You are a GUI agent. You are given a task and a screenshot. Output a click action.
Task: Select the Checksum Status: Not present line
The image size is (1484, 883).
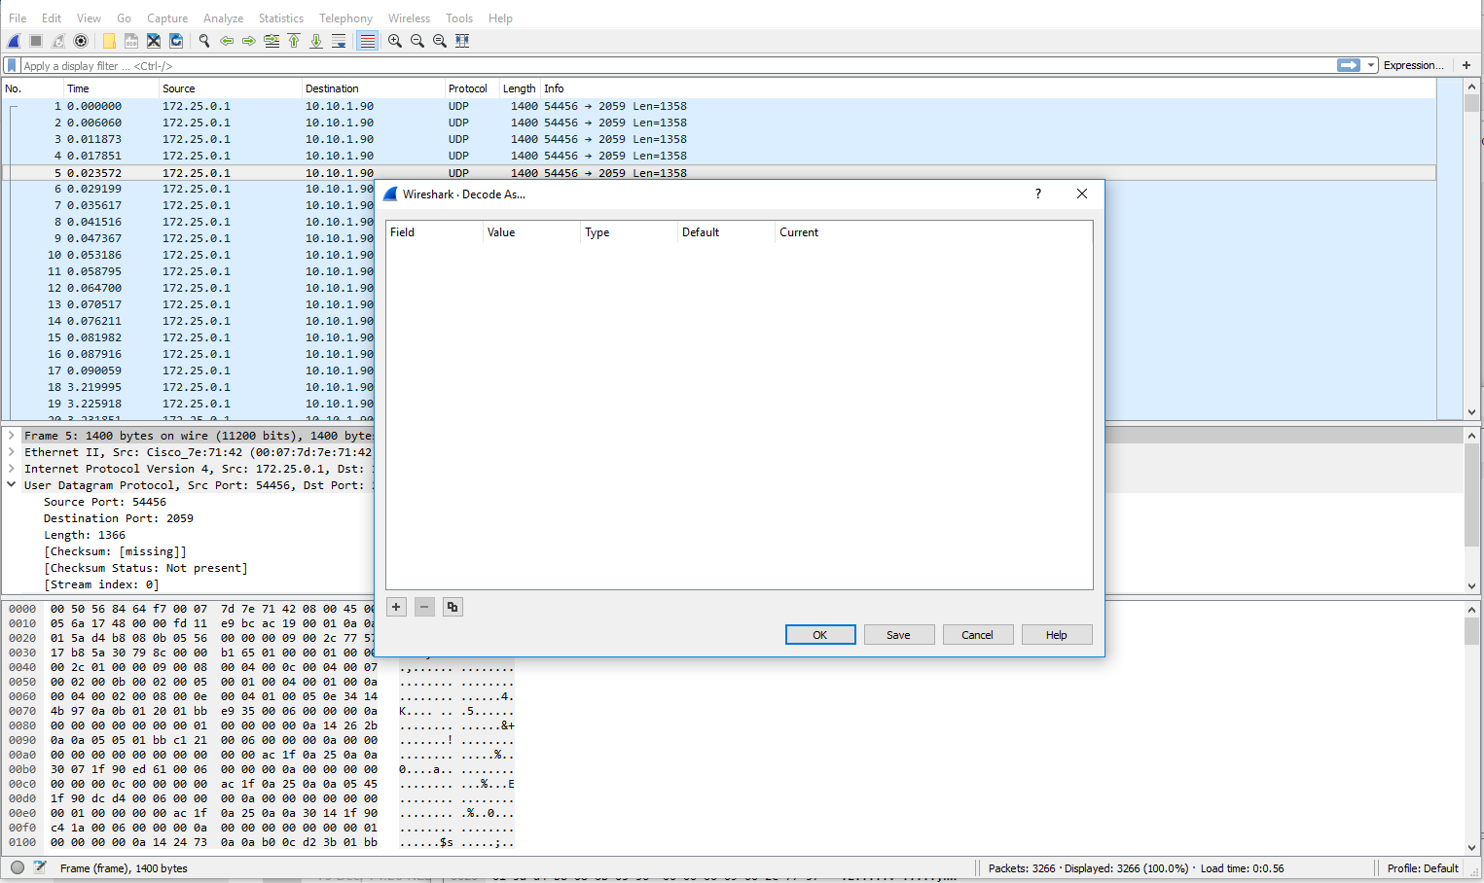click(x=146, y=568)
